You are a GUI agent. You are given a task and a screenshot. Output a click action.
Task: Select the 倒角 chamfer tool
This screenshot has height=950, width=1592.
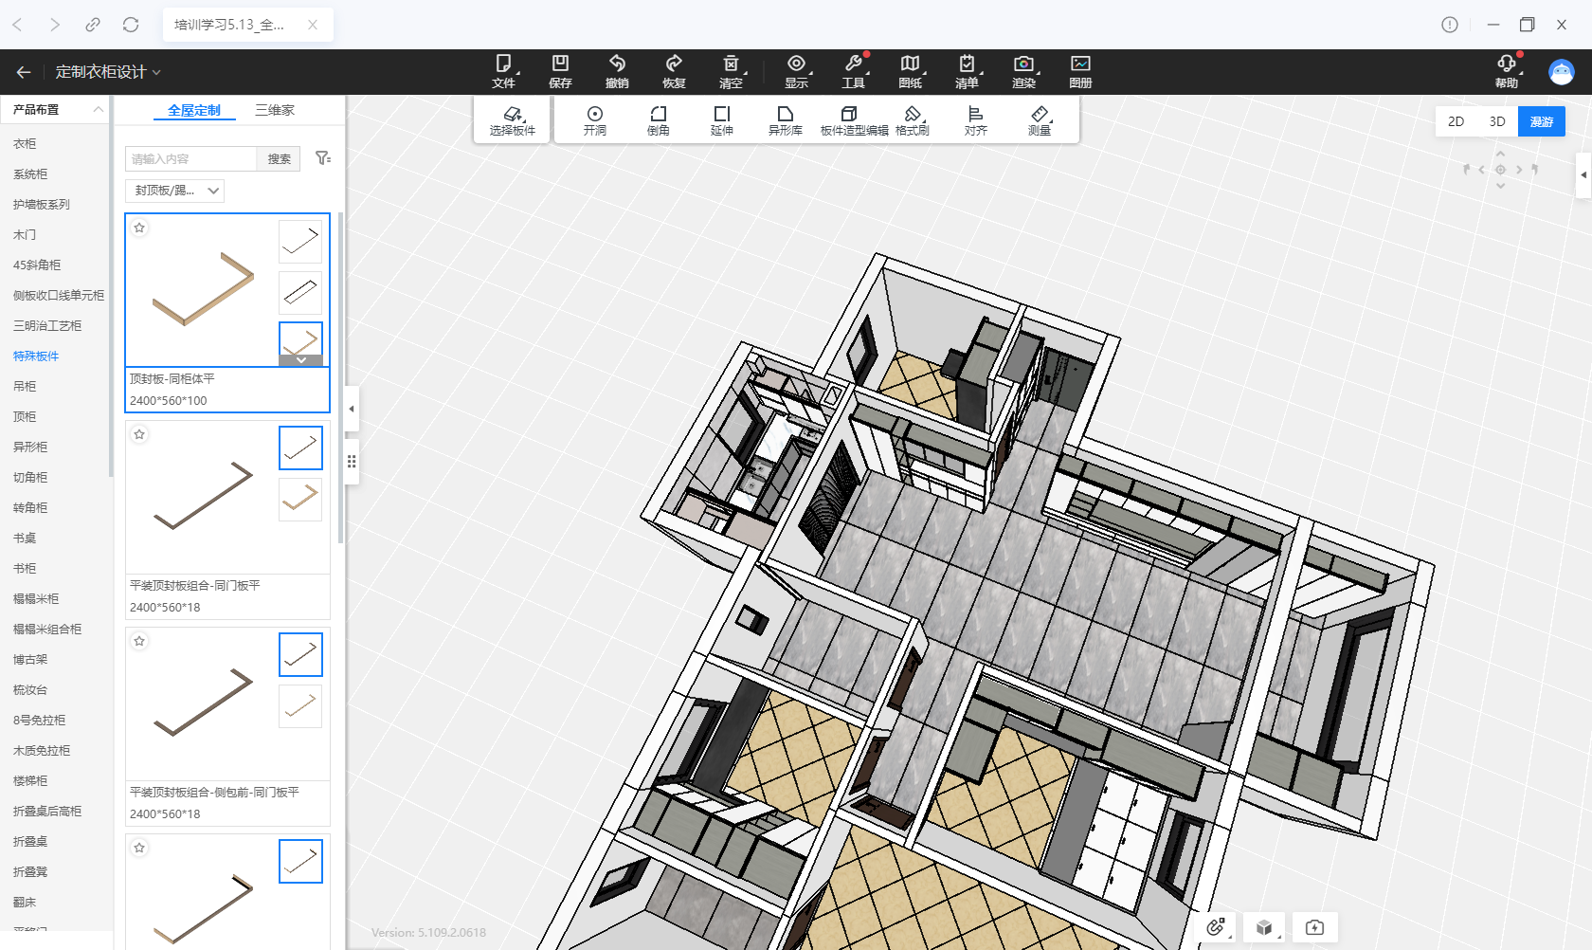tap(659, 120)
